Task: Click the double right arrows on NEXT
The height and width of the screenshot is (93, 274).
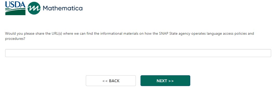Action: tap(171, 81)
